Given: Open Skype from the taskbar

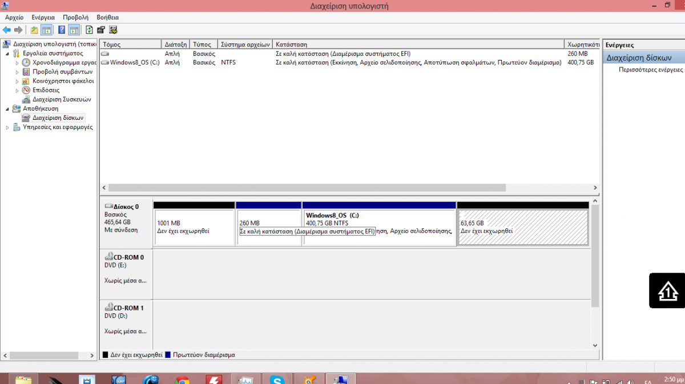Looking at the screenshot, I should [x=277, y=379].
